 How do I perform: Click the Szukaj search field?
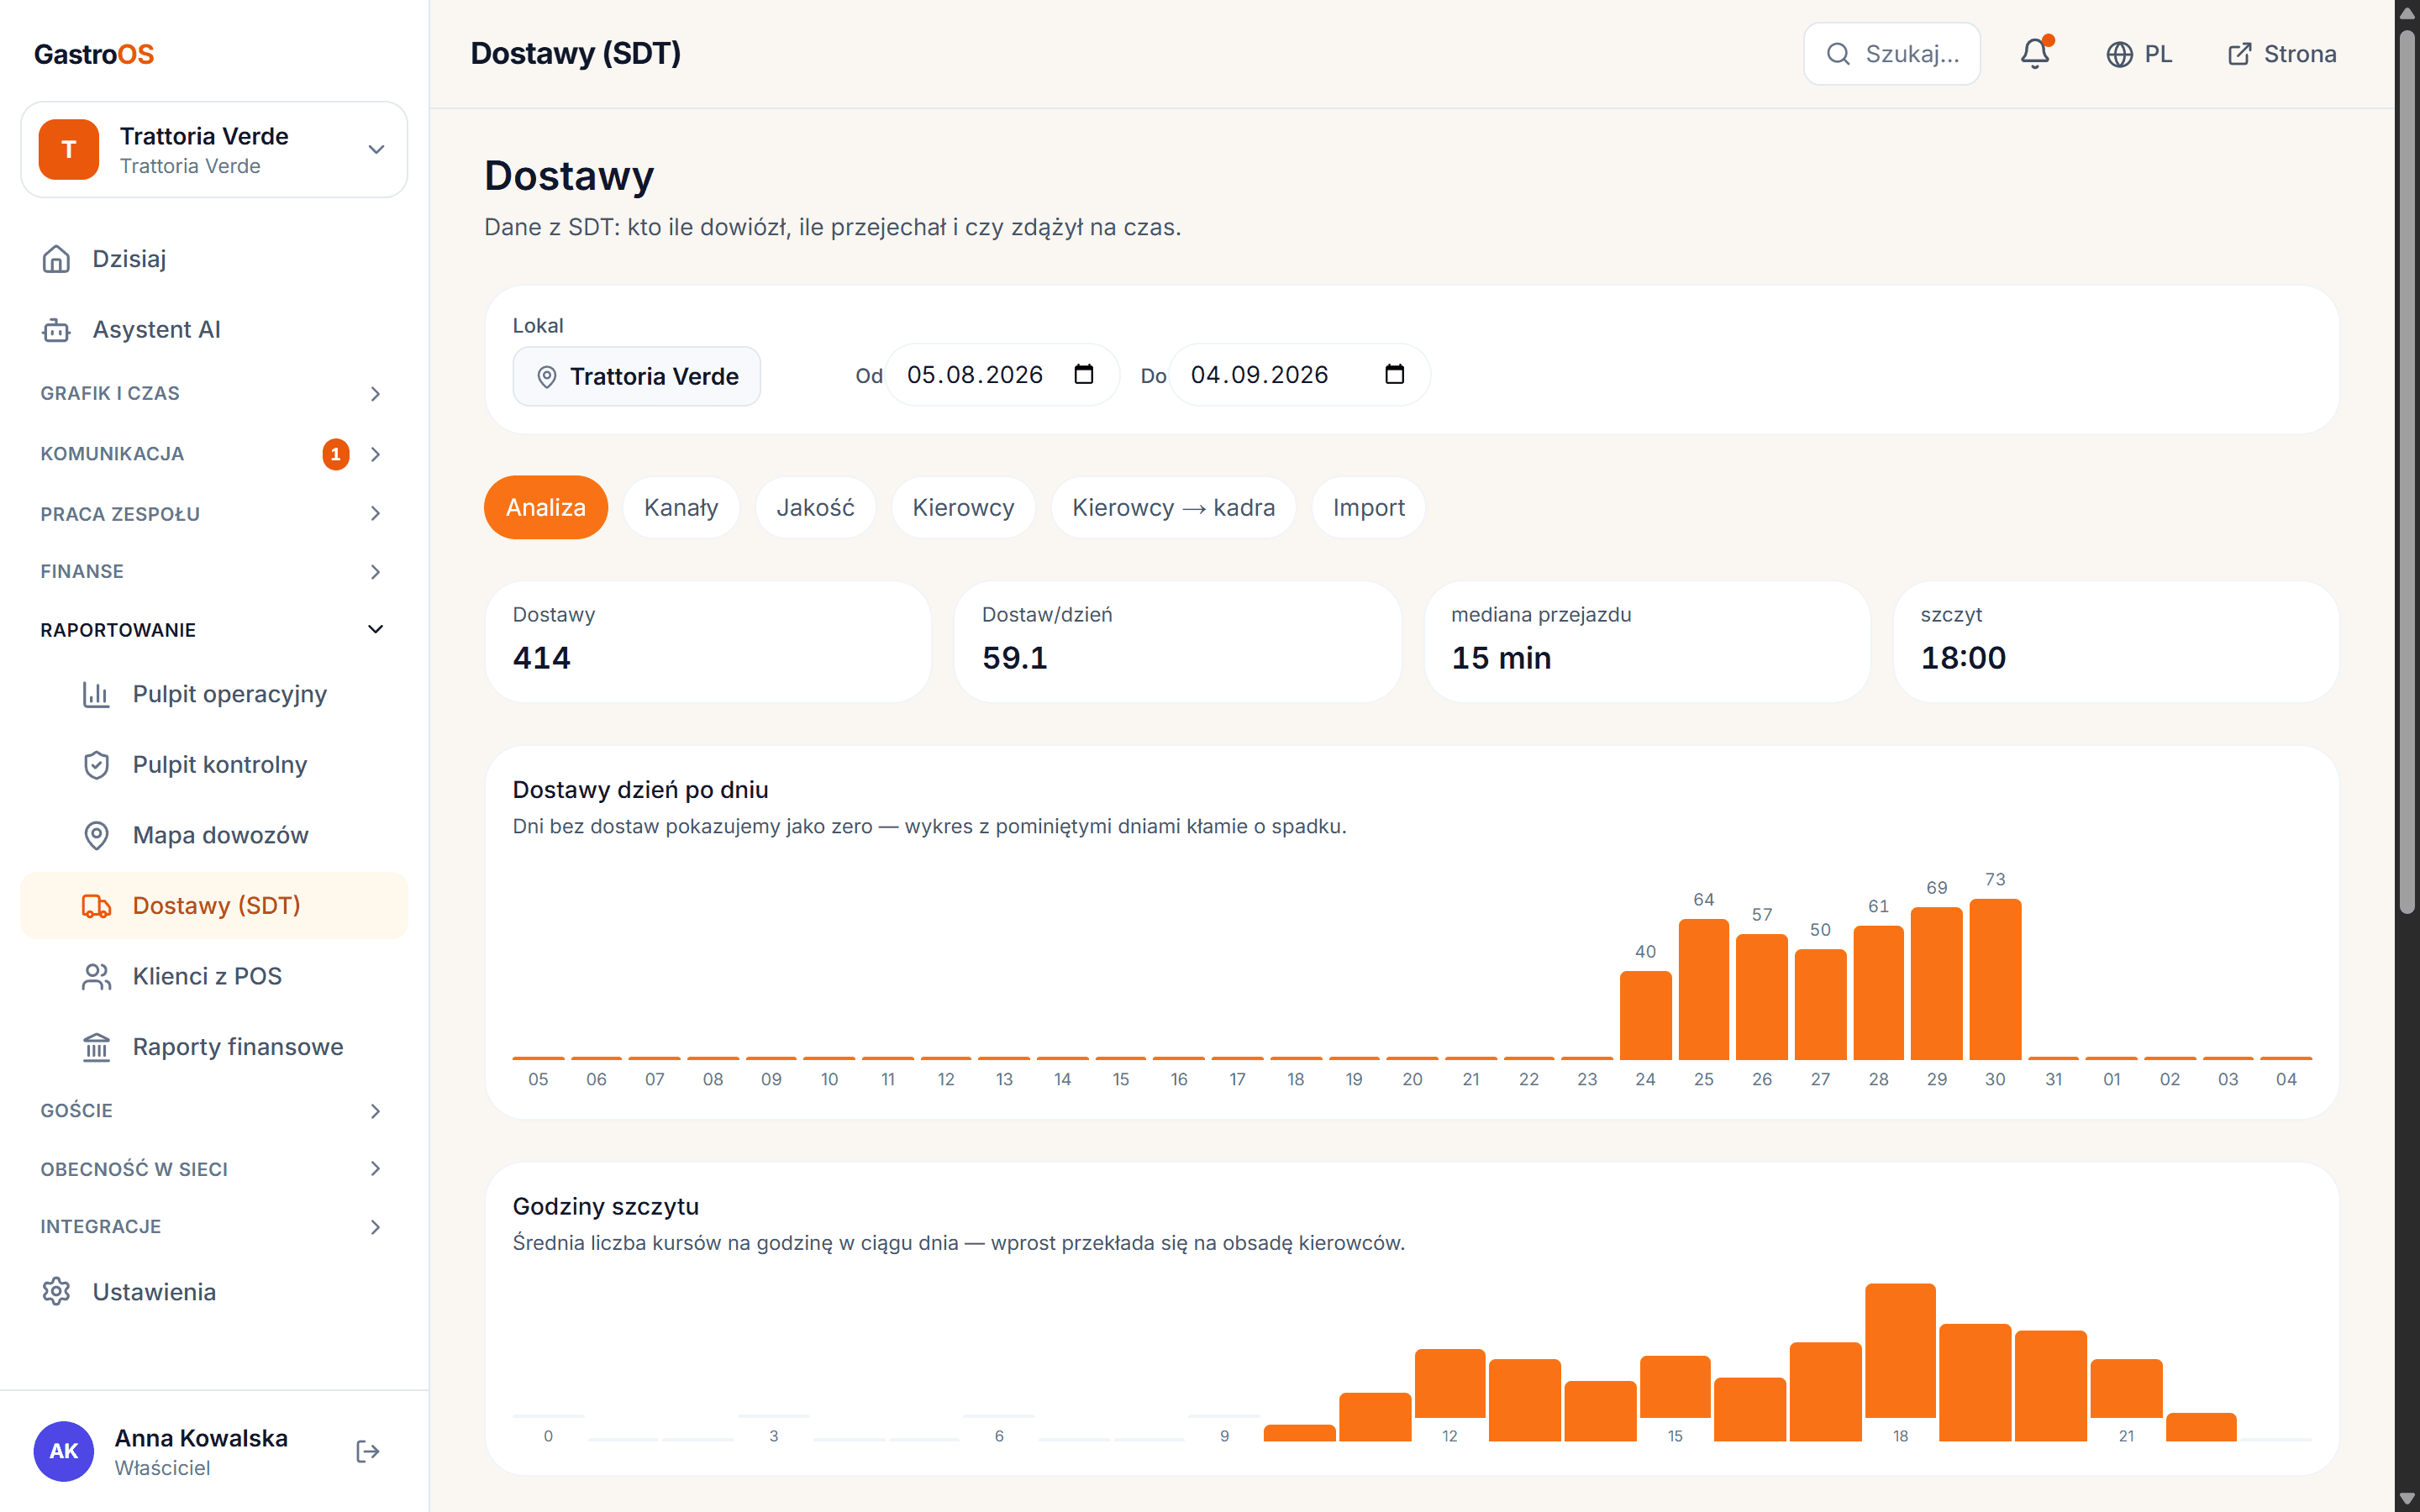point(1892,54)
